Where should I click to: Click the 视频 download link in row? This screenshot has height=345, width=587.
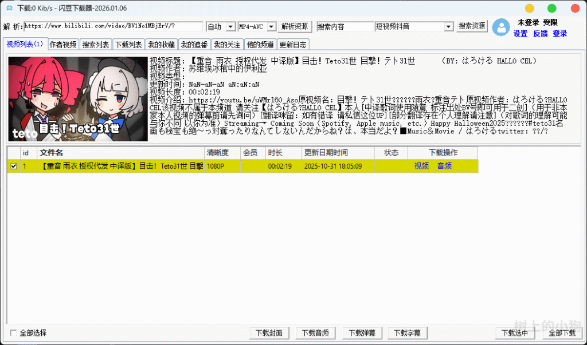tap(421, 166)
